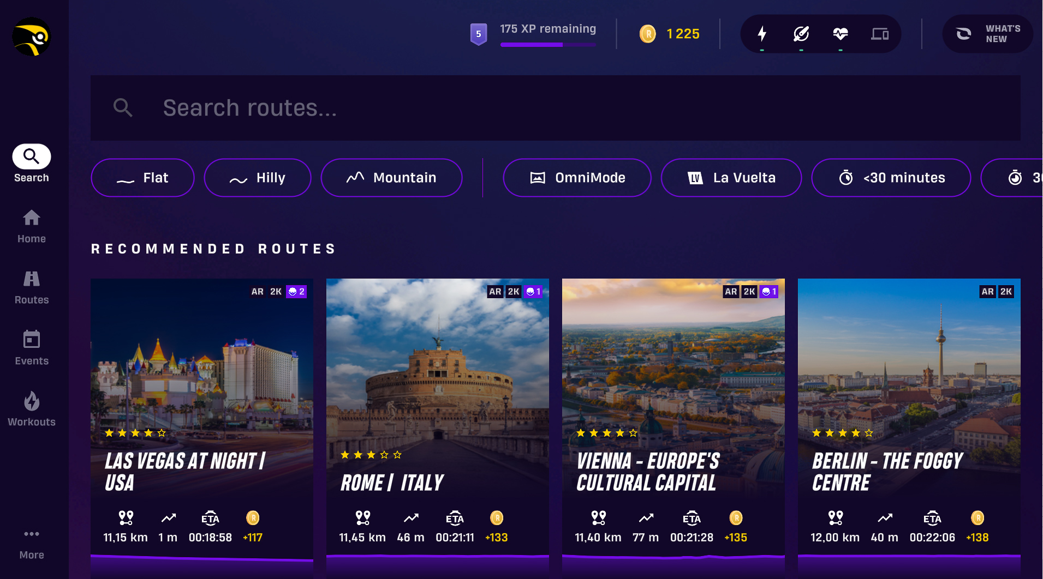This screenshot has width=1043, height=579.
Task: Click the search magnifier icon in field
Action: click(x=123, y=107)
